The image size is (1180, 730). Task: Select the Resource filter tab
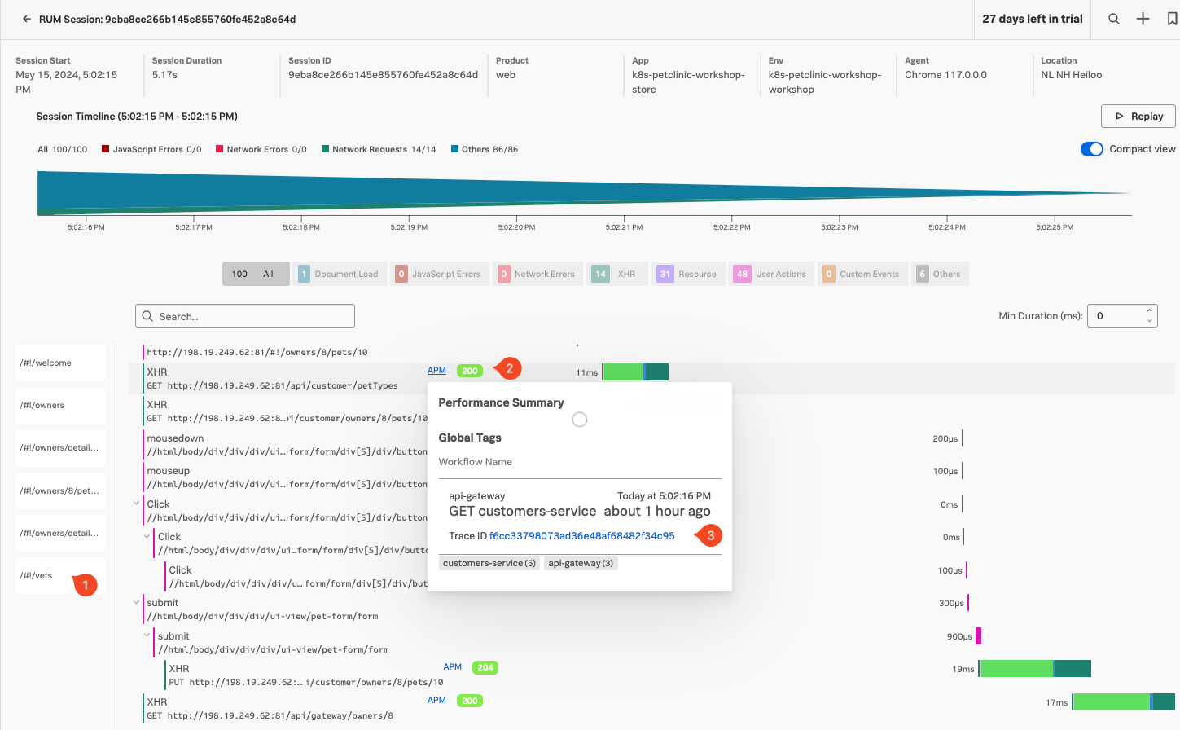click(687, 274)
